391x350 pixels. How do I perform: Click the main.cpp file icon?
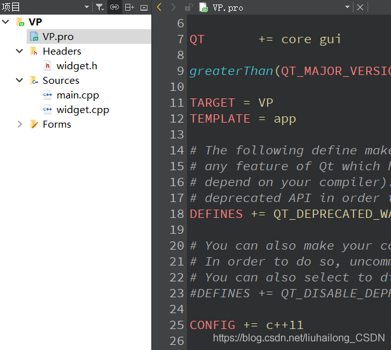click(x=48, y=95)
